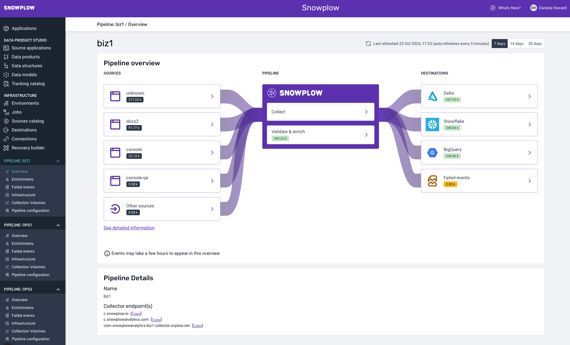Click the Tracking catalog icon
The image size is (570, 345).
point(6,84)
